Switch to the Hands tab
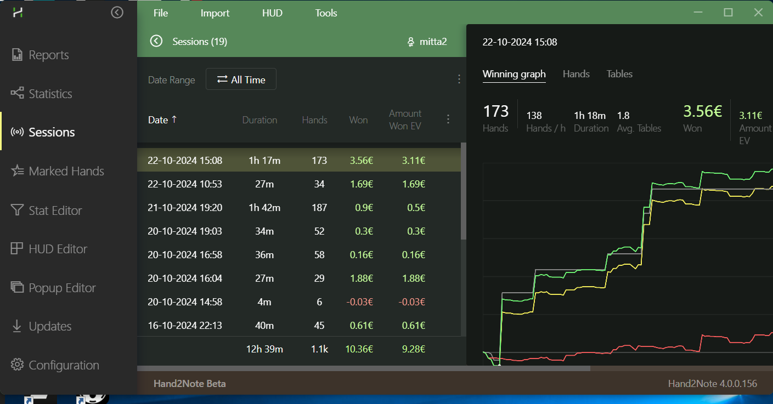Viewport: 773px width, 404px height. pyautogui.click(x=576, y=74)
